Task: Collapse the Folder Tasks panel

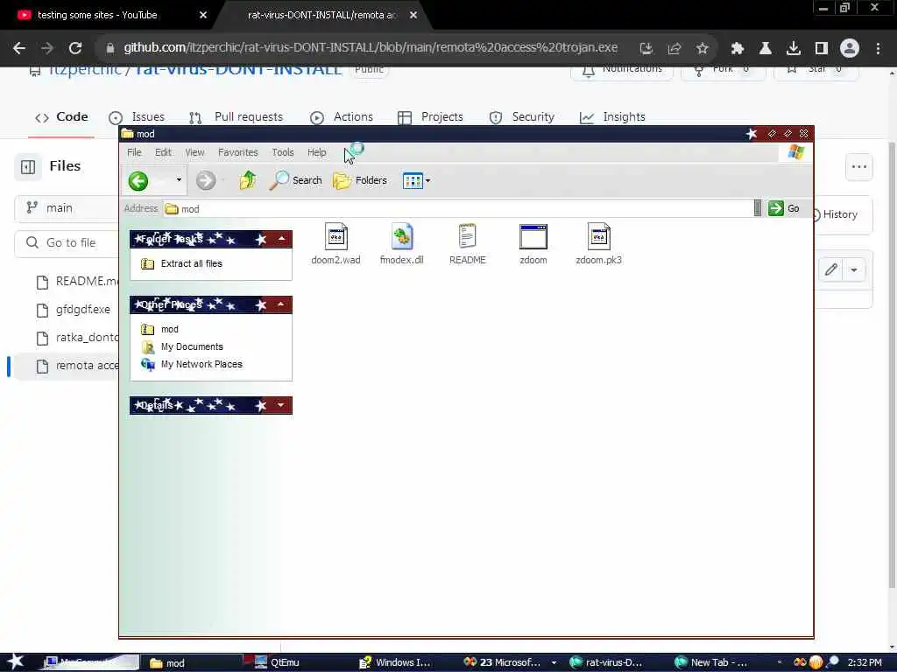Action: 281,239
